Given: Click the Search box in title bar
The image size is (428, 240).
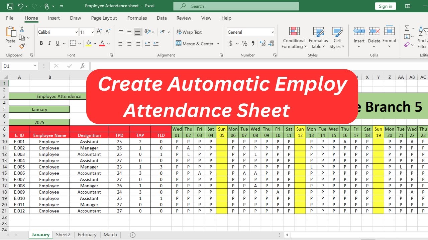Looking at the screenshot, I should (236, 6).
